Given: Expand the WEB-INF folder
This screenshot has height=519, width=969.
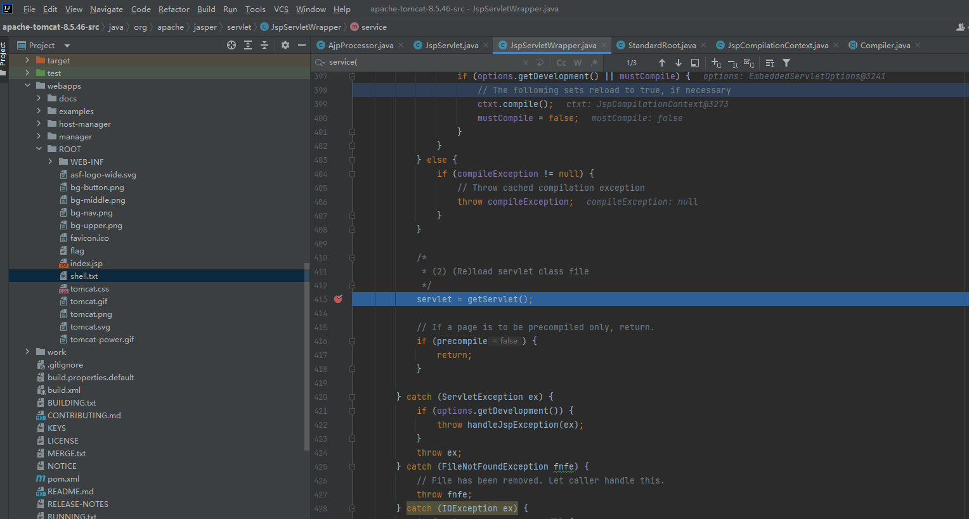Looking at the screenshot, I should point(50,162).
